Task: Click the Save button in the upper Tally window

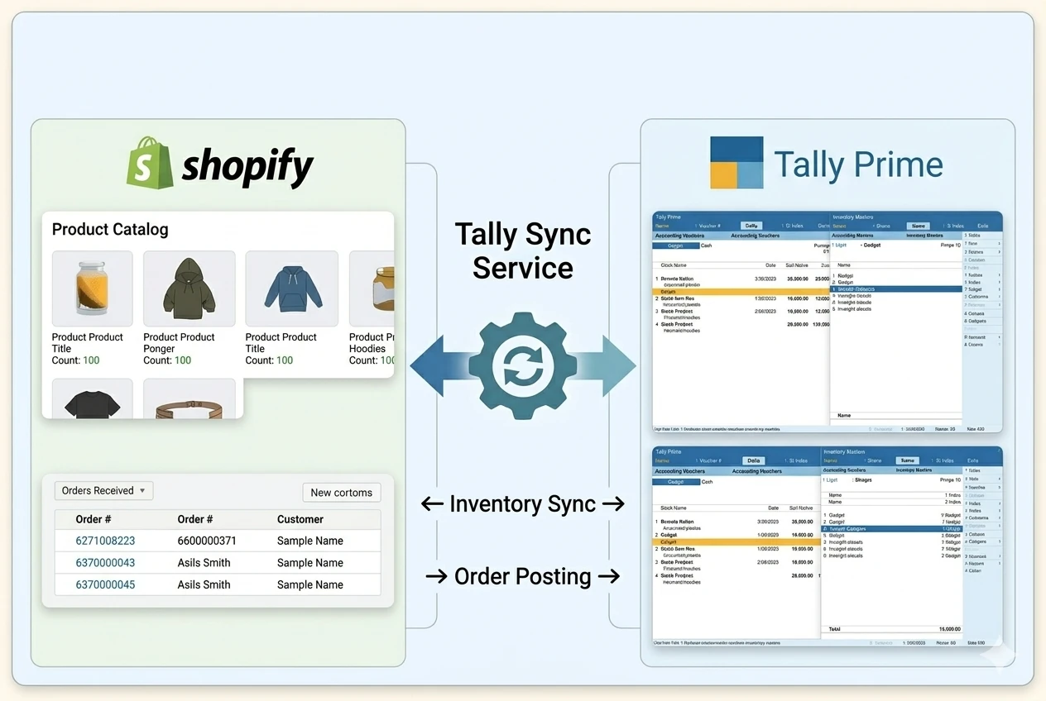Action: [918, 225]
